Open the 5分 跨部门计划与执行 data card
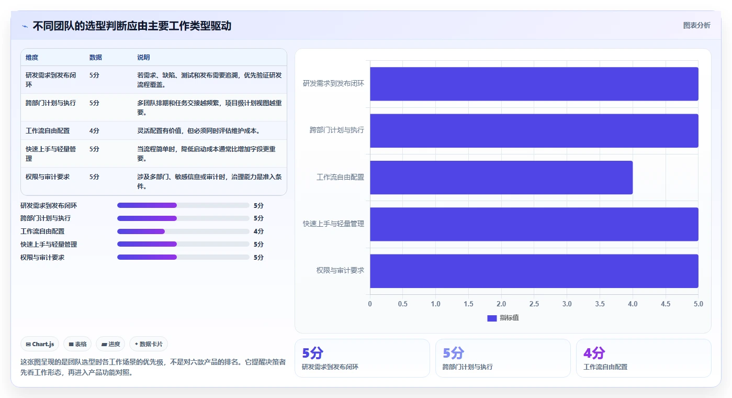Screen dimensions: 732x398 [503, 358]
